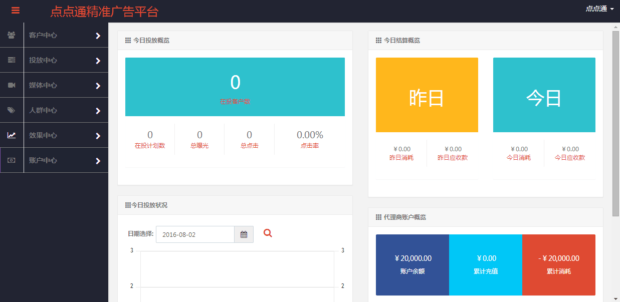This screenshot has width=620, height=302.
Task: Click the teal 今日 tile
Action: tap(544, 95)
